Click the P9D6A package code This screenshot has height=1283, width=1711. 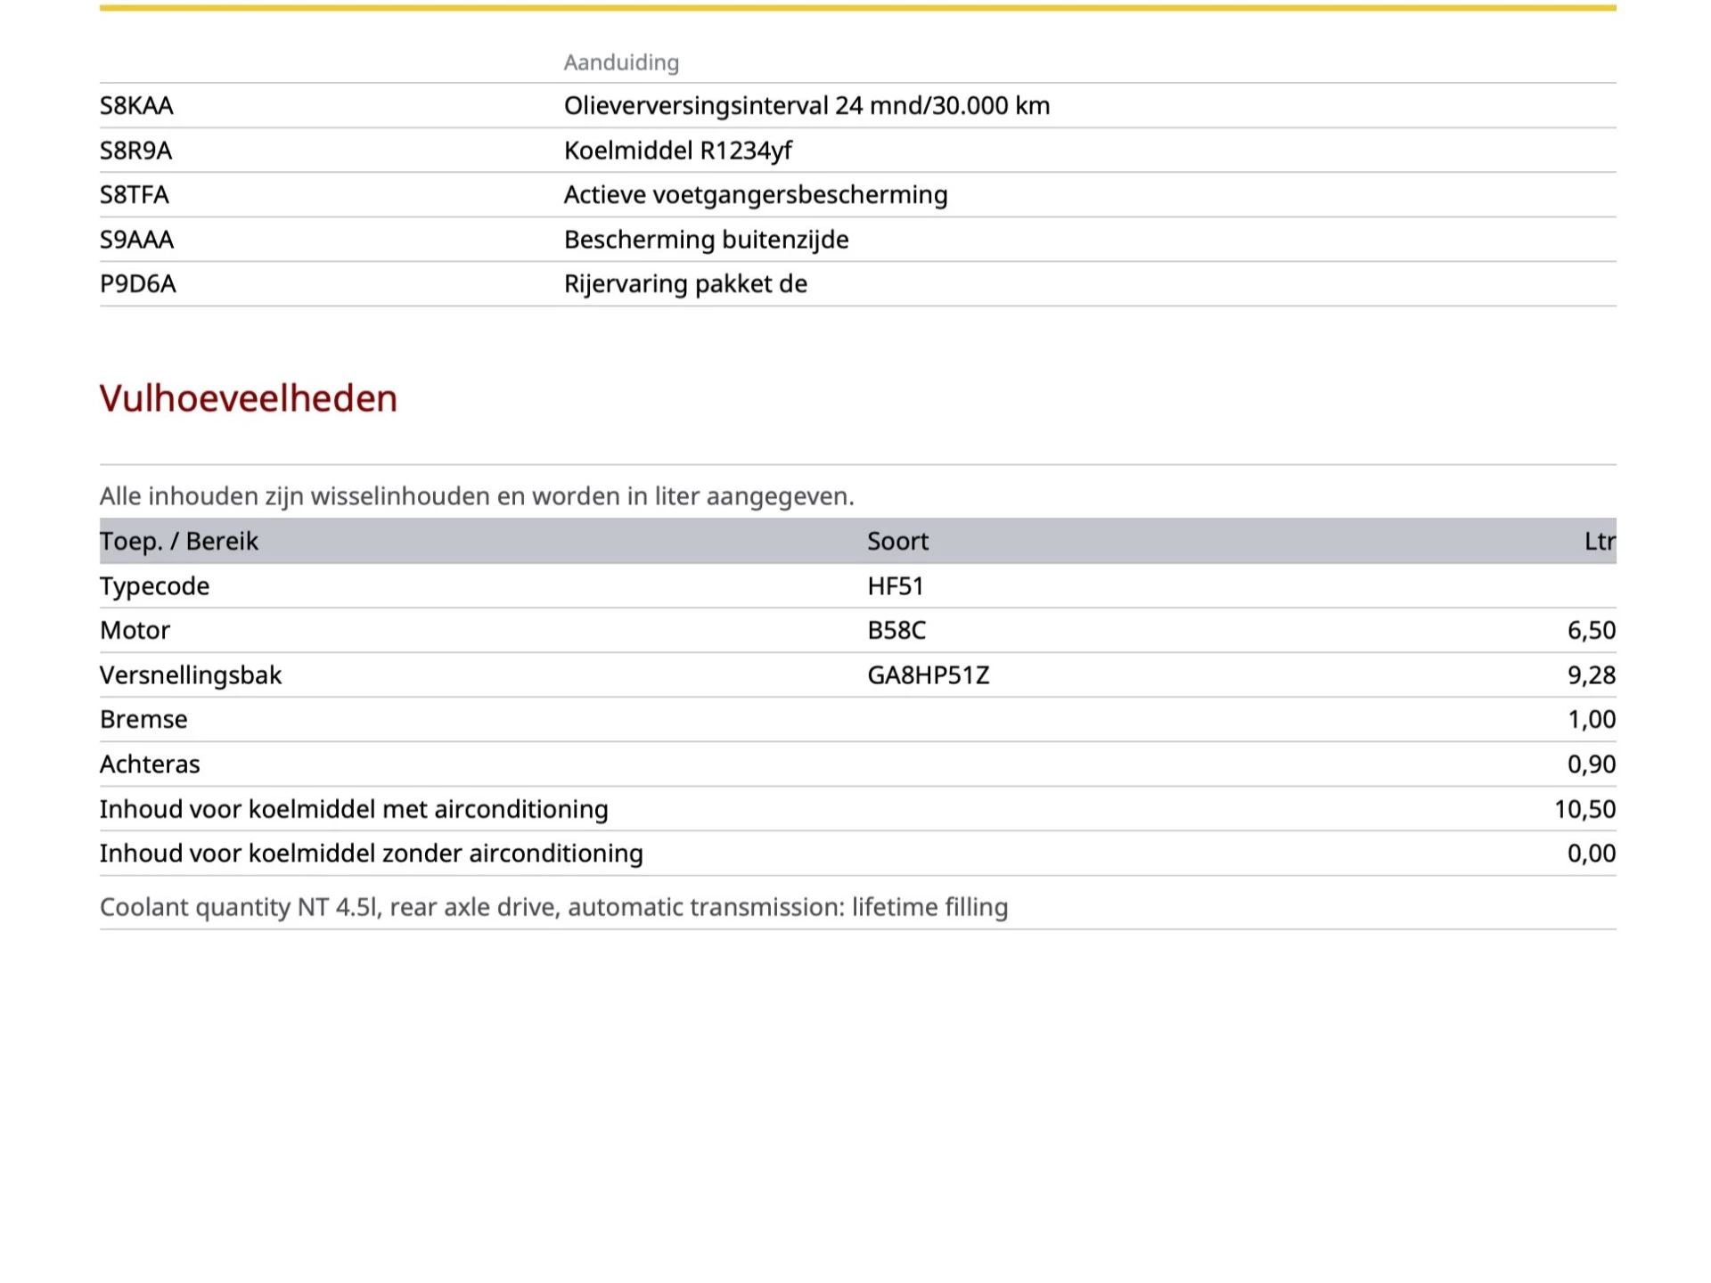click(137, 284)
